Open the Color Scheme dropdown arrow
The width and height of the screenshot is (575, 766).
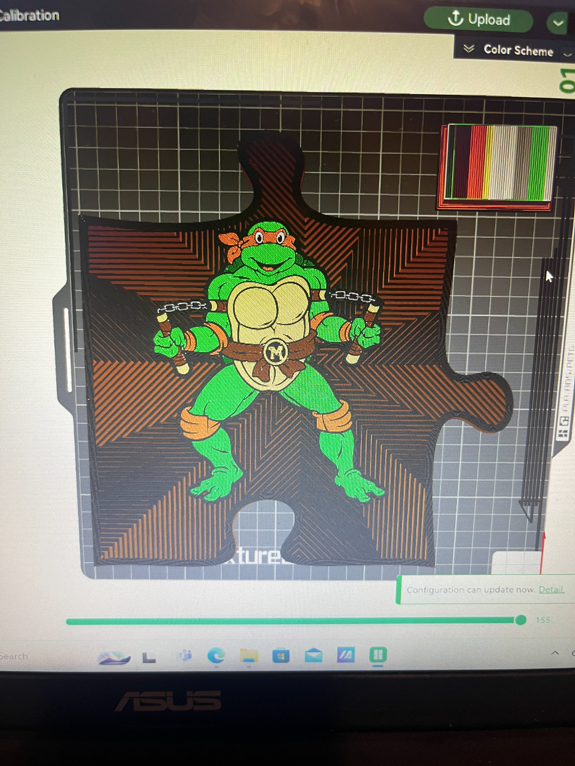567,54
